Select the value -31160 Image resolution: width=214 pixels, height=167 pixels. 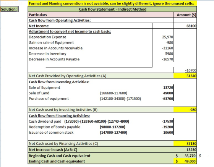click(167, 48)
